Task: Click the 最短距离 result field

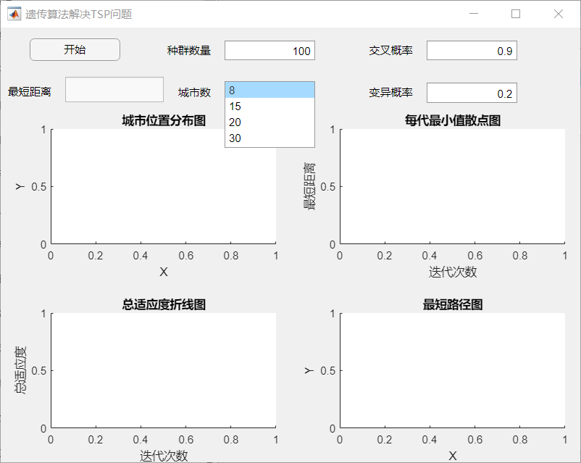Action: [x=114, y=88]
